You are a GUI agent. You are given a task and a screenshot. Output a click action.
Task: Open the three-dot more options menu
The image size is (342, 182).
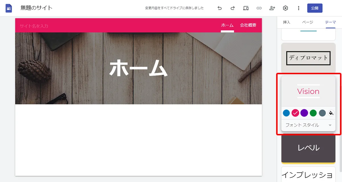point(298,8)
